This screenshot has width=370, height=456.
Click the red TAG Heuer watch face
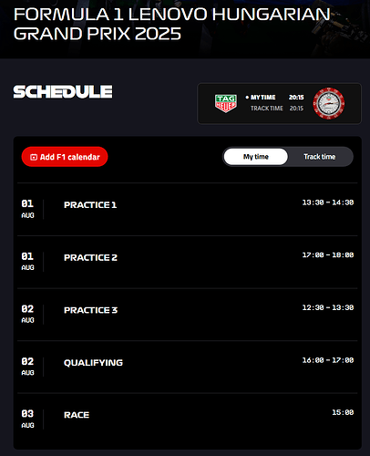[x=329, y=103]
